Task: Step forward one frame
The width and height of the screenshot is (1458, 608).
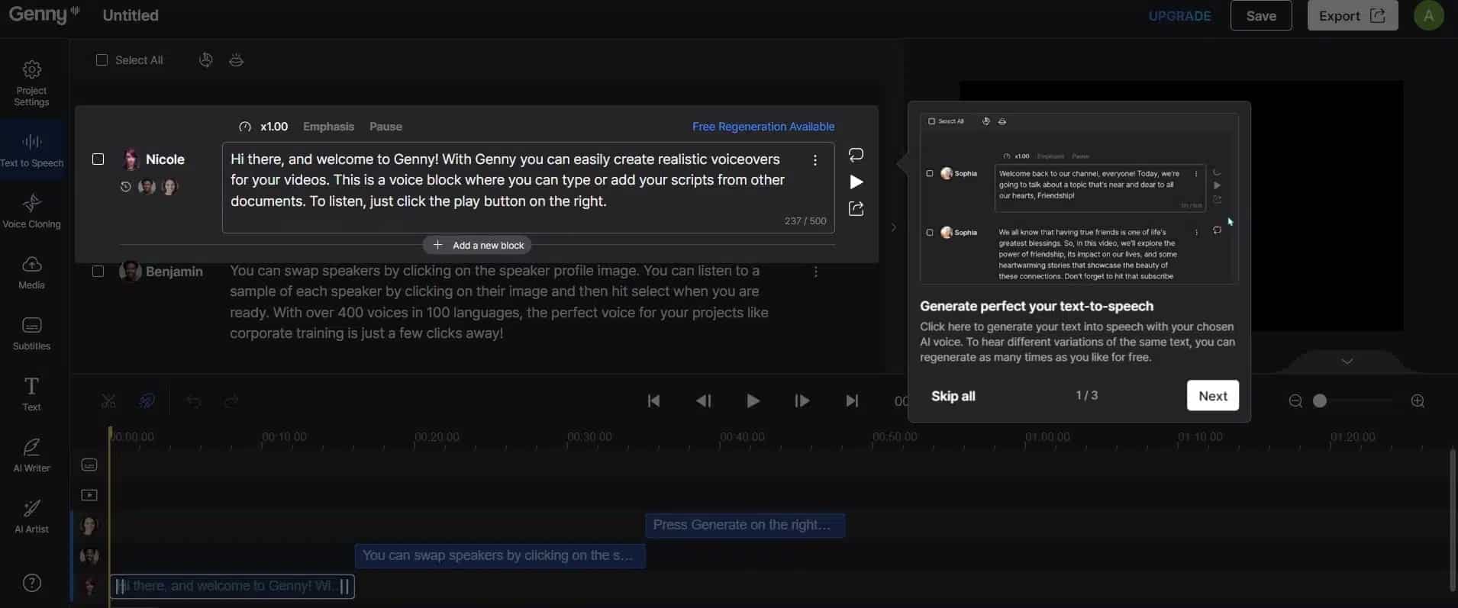Action: [x=802, y=401]
